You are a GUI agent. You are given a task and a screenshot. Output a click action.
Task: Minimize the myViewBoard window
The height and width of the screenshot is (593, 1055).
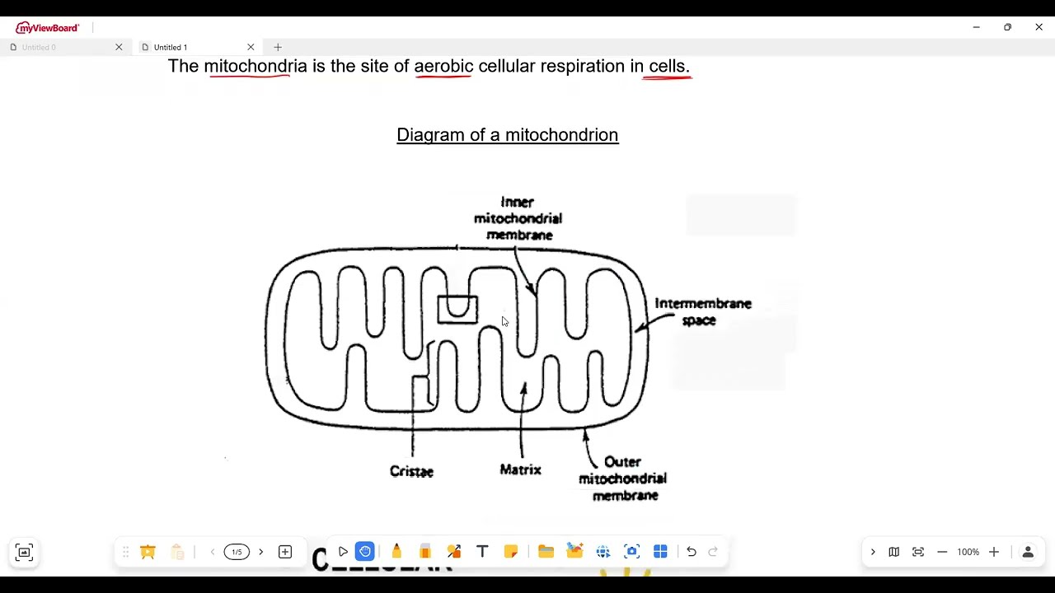(976, 27)
